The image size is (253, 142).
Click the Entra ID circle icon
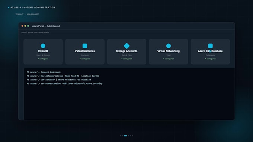click(43, 46)
